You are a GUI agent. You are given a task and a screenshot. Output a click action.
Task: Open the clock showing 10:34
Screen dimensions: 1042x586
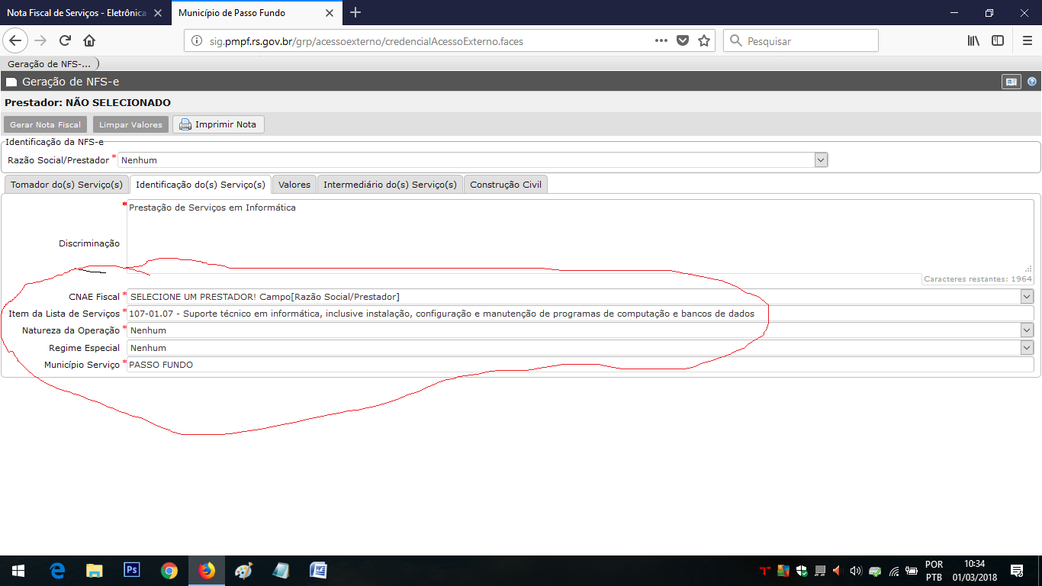click(x=974, y=571)
